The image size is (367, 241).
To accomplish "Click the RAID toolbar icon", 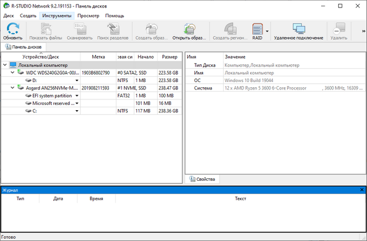I will click(x=257, y=28).
